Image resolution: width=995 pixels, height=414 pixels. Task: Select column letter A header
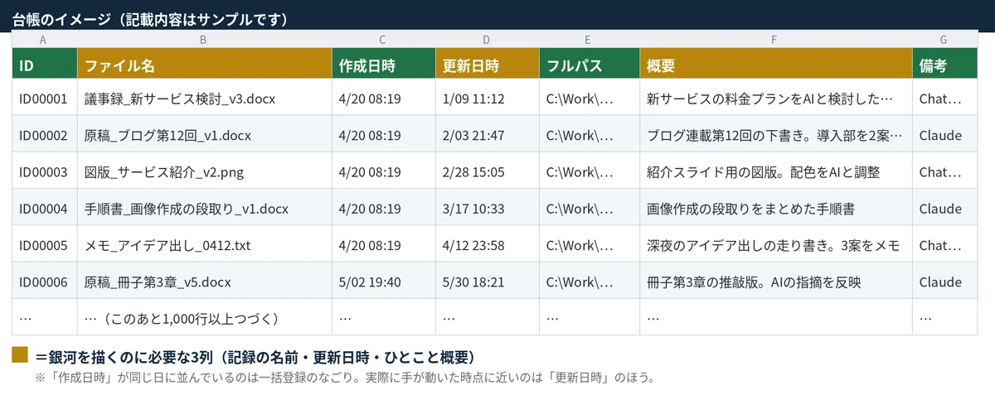43,40
